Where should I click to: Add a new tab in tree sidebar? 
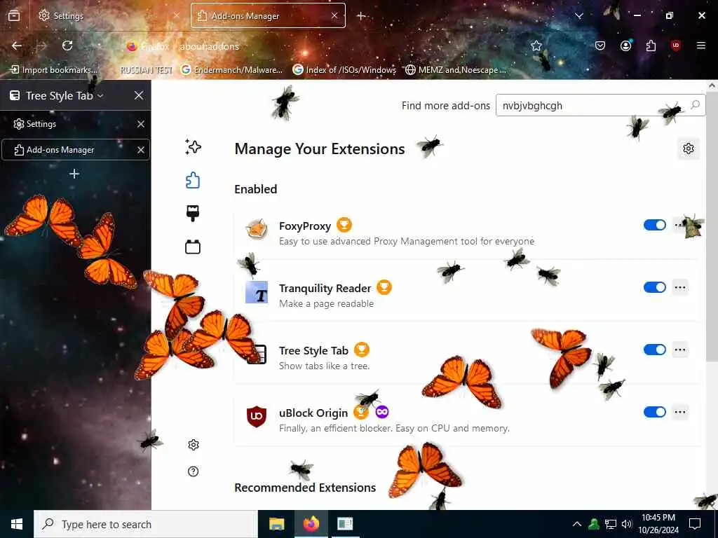pyautogui.click(x=74, y=174)
